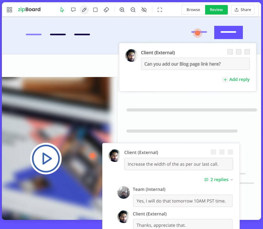Click Add reply link

coord(236,79)
